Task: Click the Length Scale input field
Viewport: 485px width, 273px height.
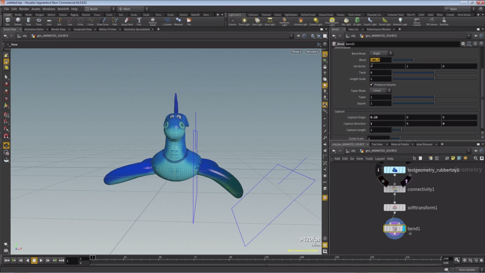Action: (x=380, y=79)
